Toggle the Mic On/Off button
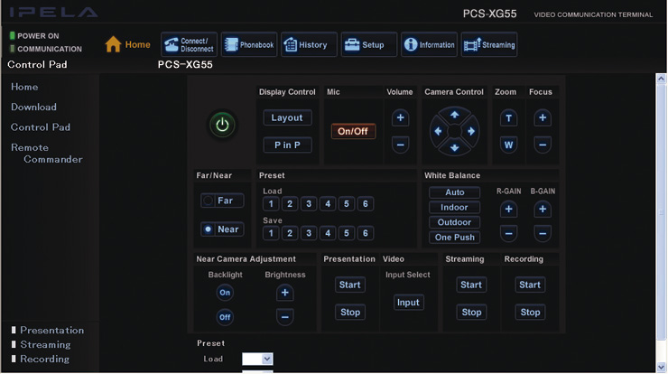This screenshot has width=668, height=374. [352, 131]
